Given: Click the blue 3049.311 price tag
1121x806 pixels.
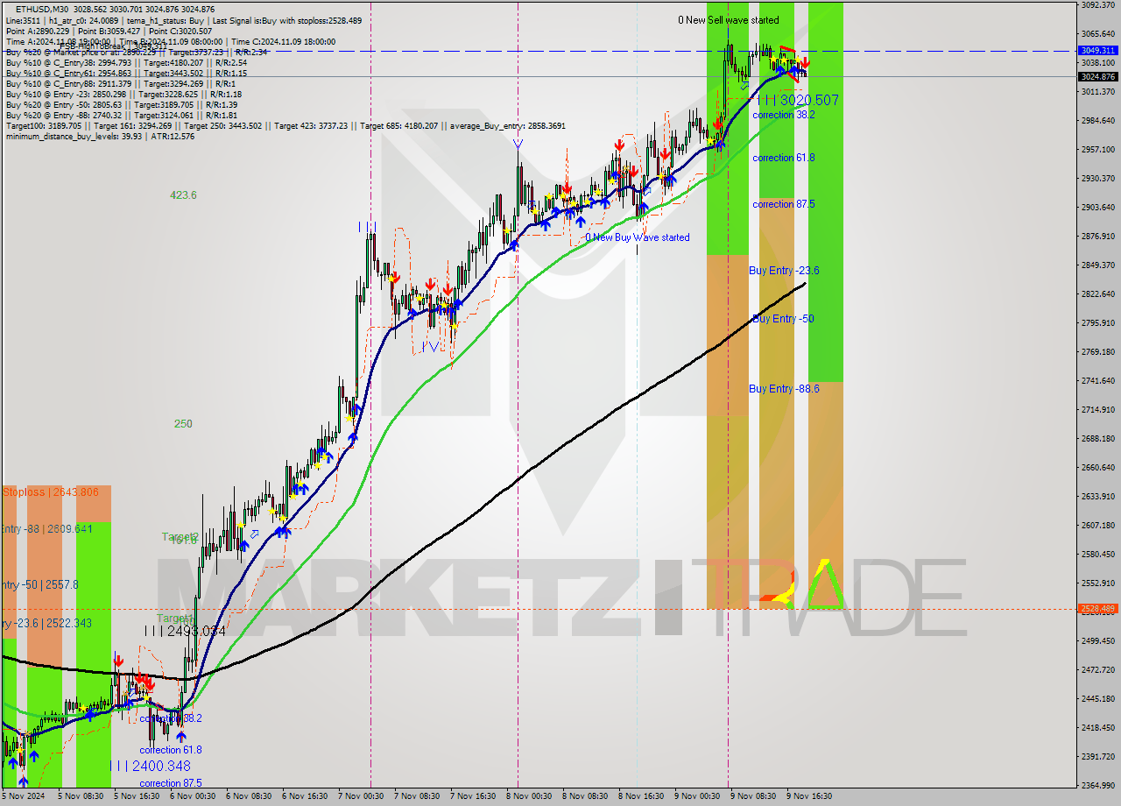Looking at the screenshot, I should click(x=1097, y=51).
